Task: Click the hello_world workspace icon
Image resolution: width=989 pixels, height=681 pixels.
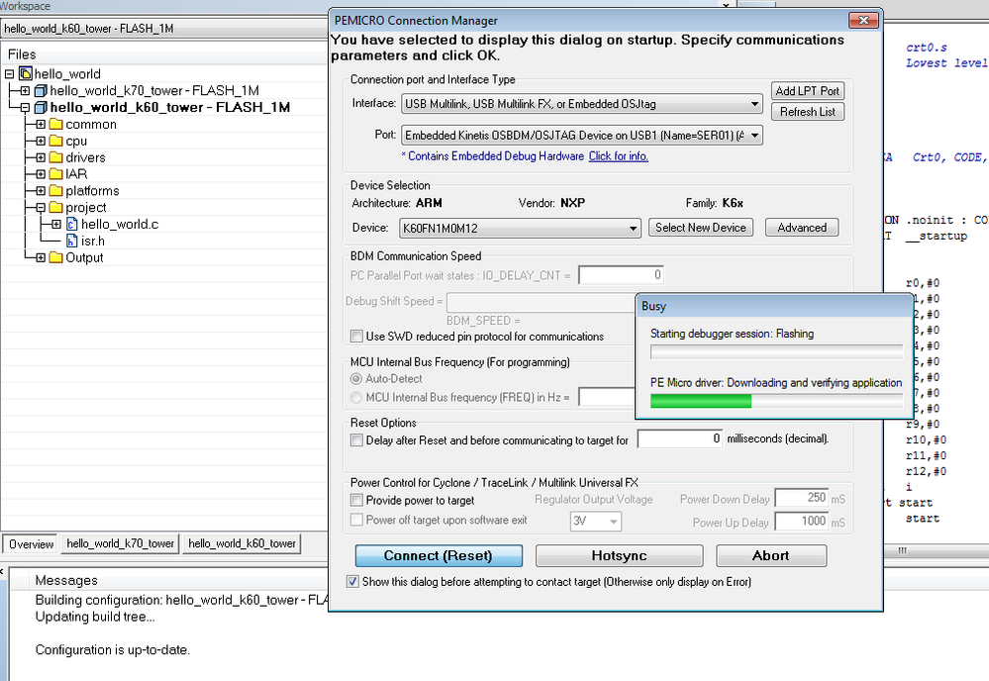Action: click(x=25, y=74)
